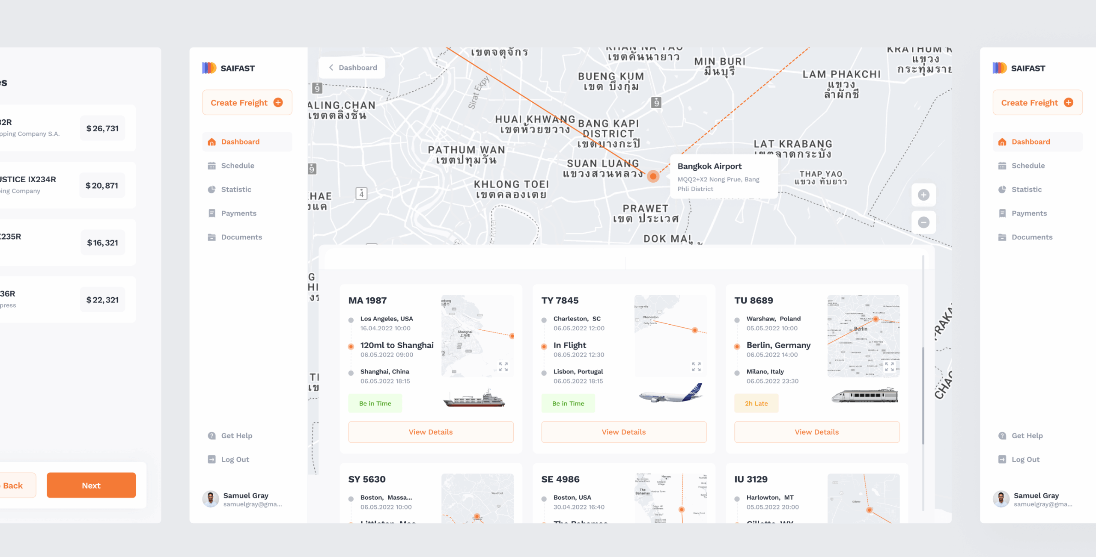
Task: Open View Details for shipment TY 7845
Action: tap(623, 432)
